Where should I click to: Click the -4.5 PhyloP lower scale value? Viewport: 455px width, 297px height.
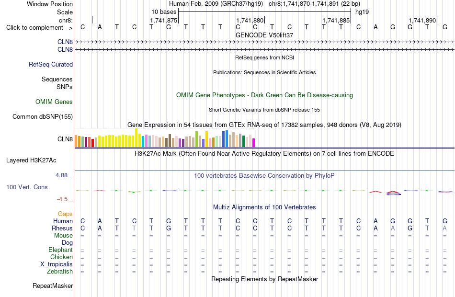[x=62, y=199]
